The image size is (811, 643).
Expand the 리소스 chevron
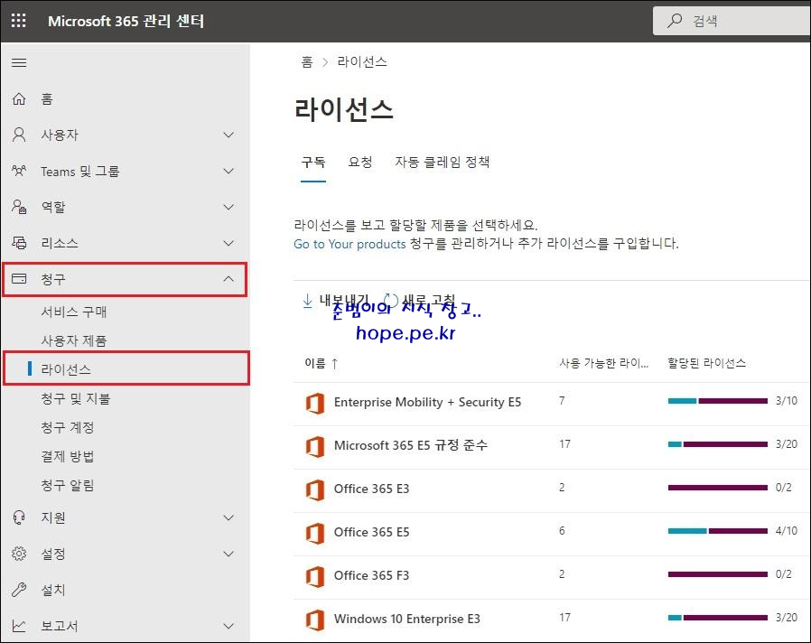(x=228, y=243)
